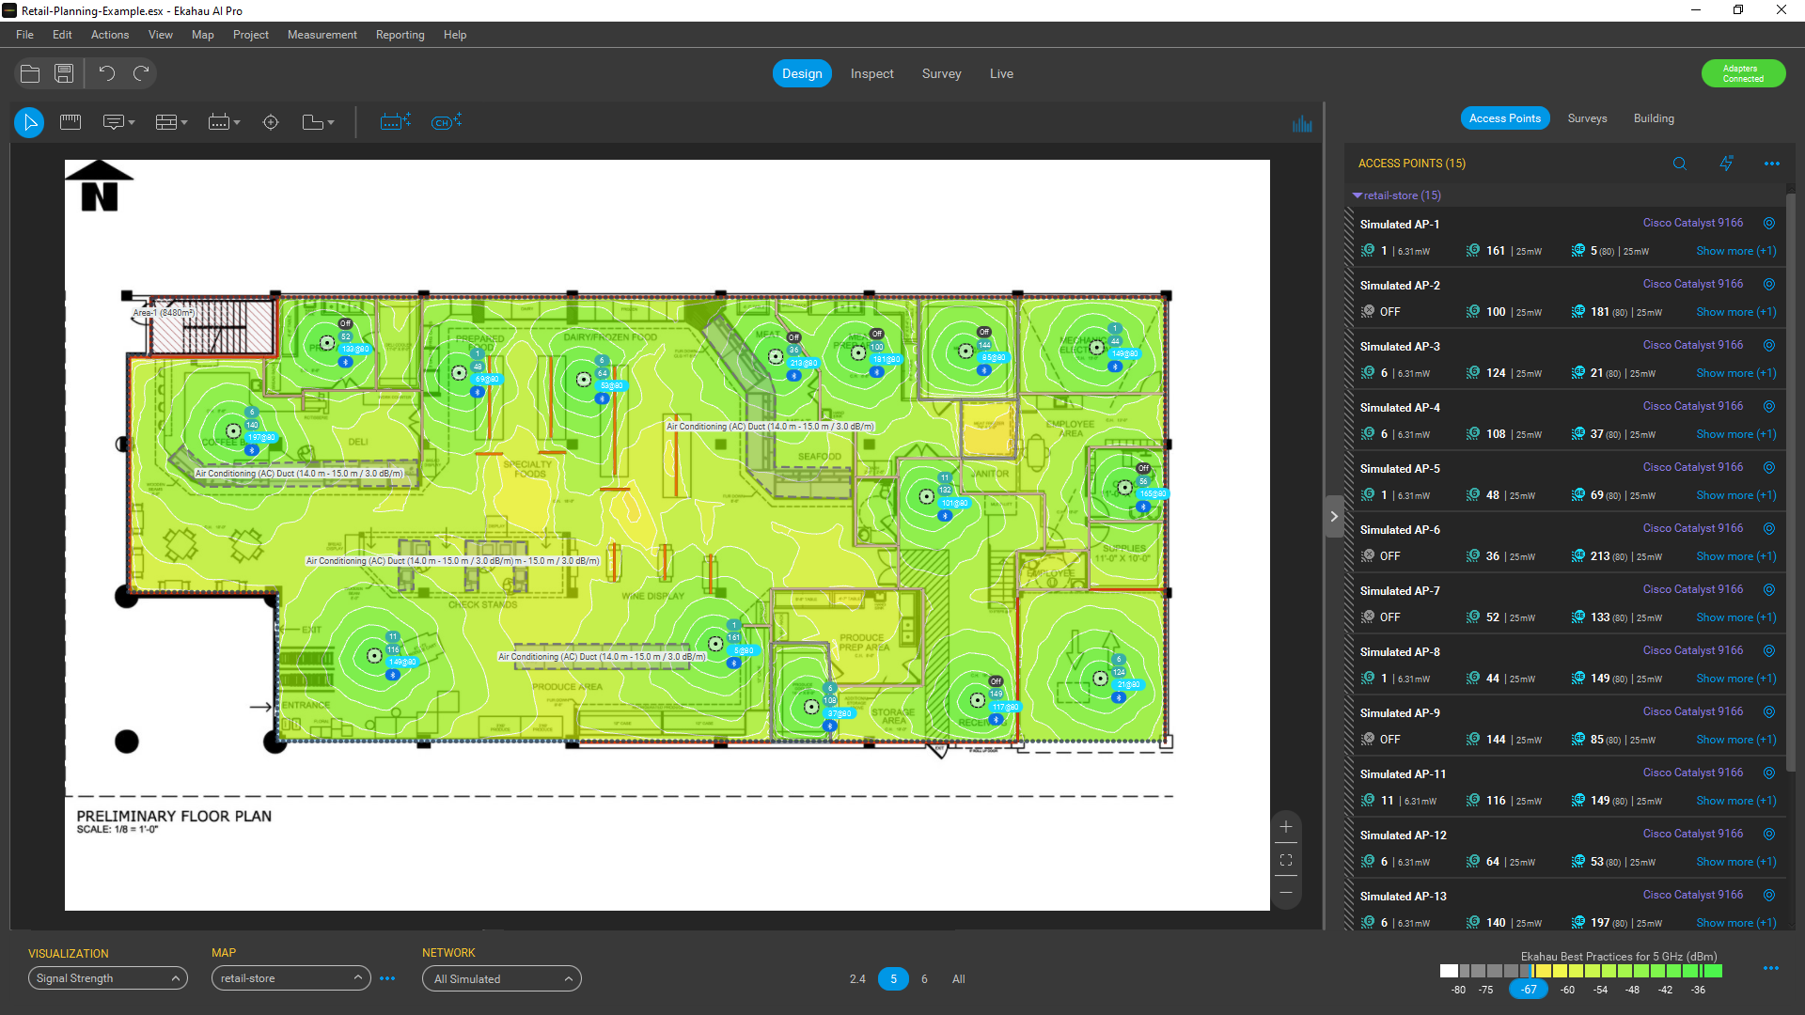
Task: Click Show more (+1) for Simulated AP-5
Action: [x=1735, y=495]
